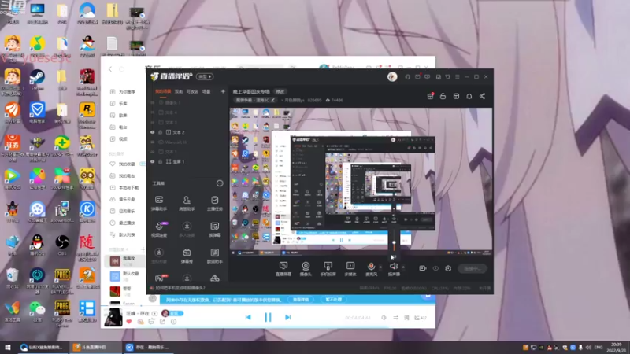The height and width of the screenshot is (354, 630).
Task: Open the 房管助手 tool
Action: pos(187,203)
